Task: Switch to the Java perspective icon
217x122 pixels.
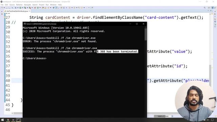Action: point(213,8)
